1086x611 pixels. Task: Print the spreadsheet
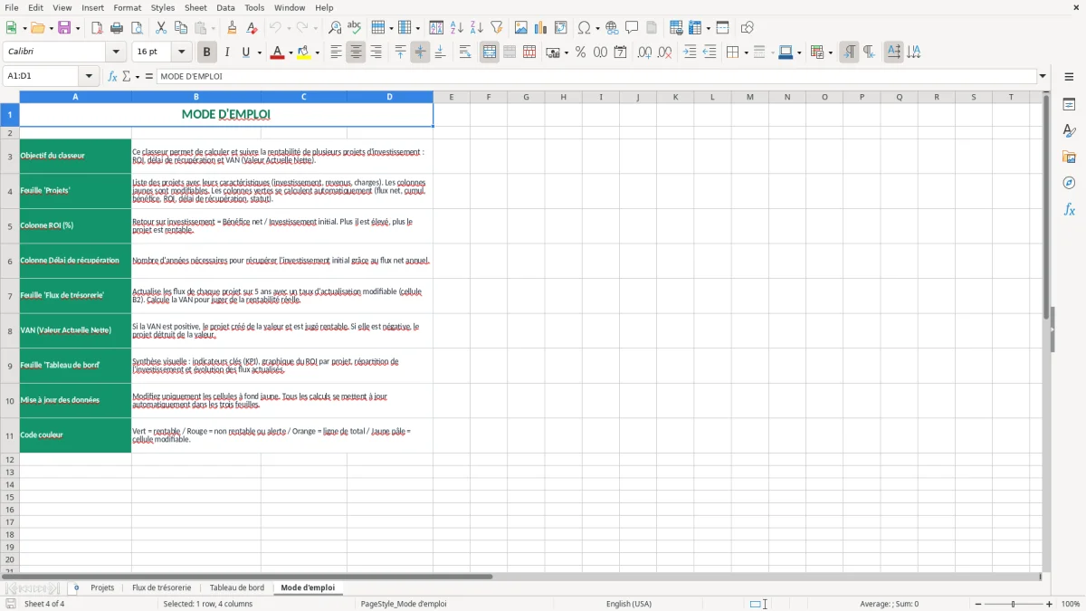116,28
